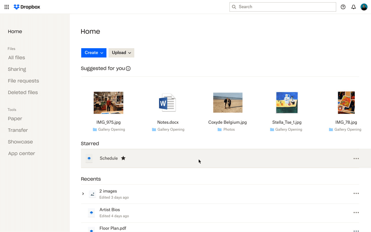Open All files in the sidebar
This screenshot has width=371, height=232.
coord(16,58)
